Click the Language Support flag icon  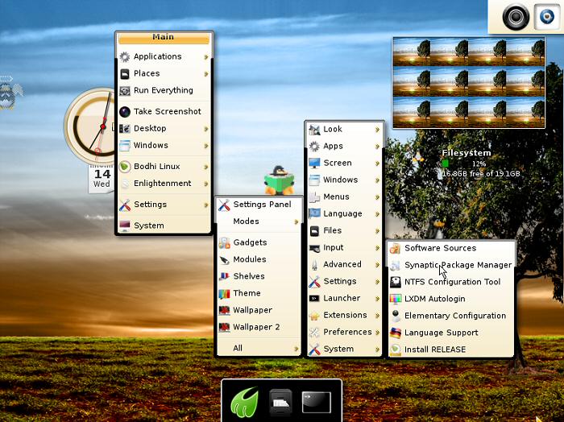[x=396, y=333]
